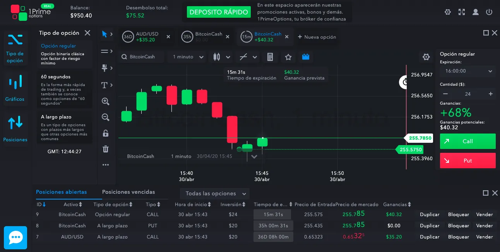Select the horizontal line drawing tool
The width and height of the screenshot is (500, 252).
[104, 51]
